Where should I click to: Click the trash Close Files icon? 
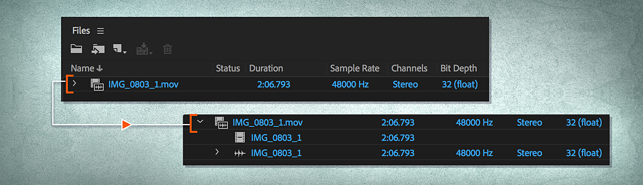pos(168,49)
